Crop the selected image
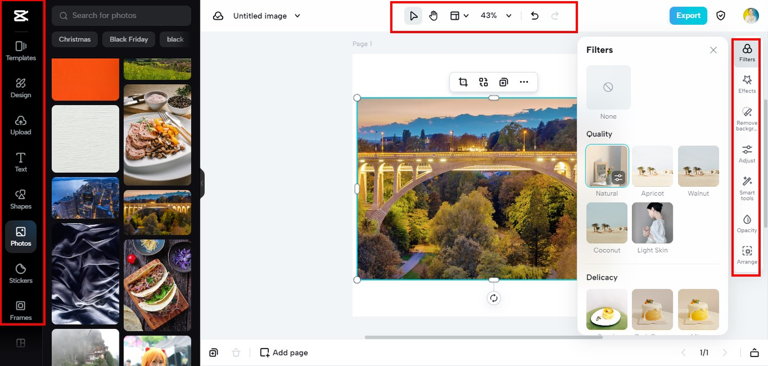The image size is (768, 366). [463, 82]
